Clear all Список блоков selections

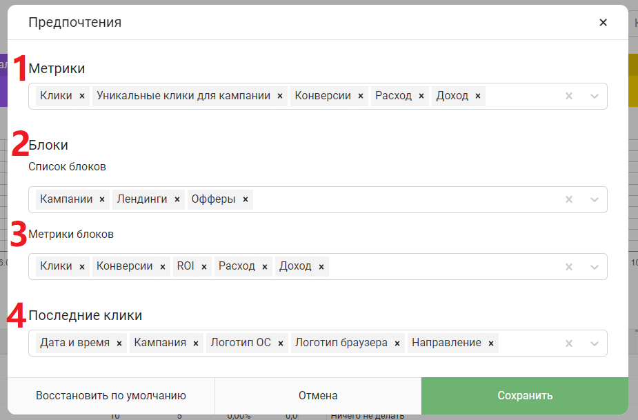569,199
